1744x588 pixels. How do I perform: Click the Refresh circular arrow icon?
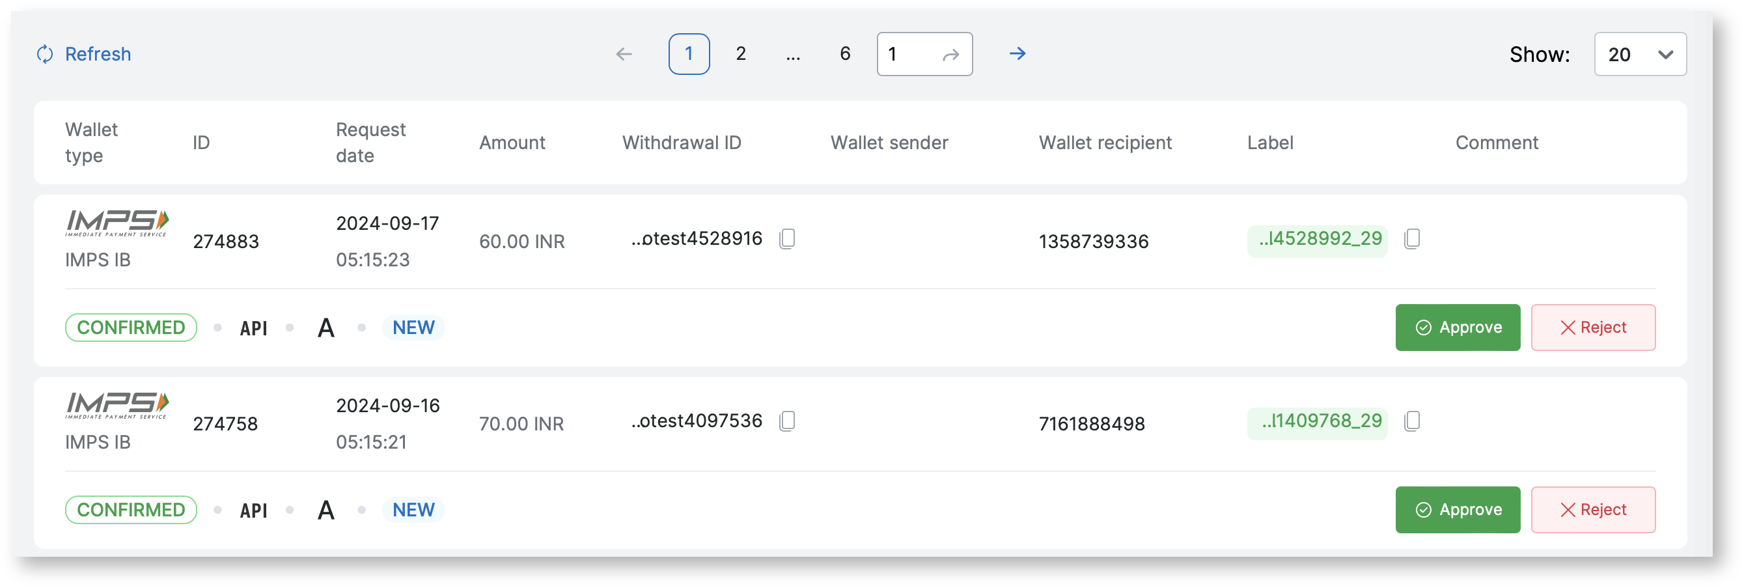click(x=45, y=54)
